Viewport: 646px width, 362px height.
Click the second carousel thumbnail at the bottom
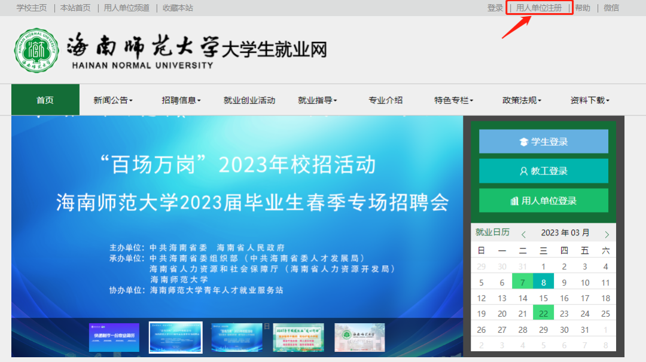(x=175, y=338)
